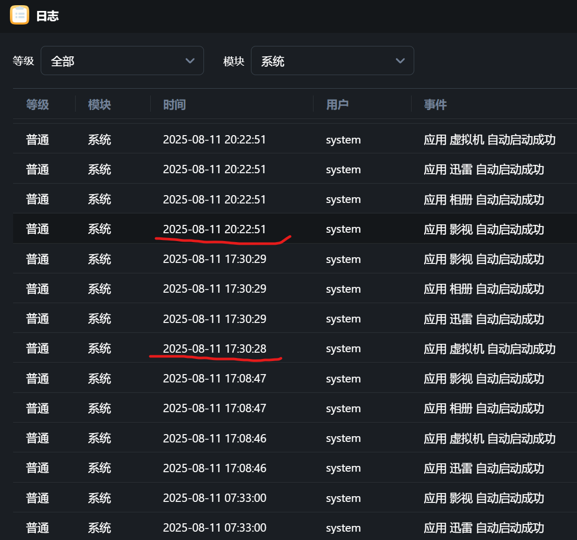The height and width of the screenshot is (540, 577).
Task: Select 应用 影视 自动启动成功 event at 17:30:29
Action: (484, 259)
